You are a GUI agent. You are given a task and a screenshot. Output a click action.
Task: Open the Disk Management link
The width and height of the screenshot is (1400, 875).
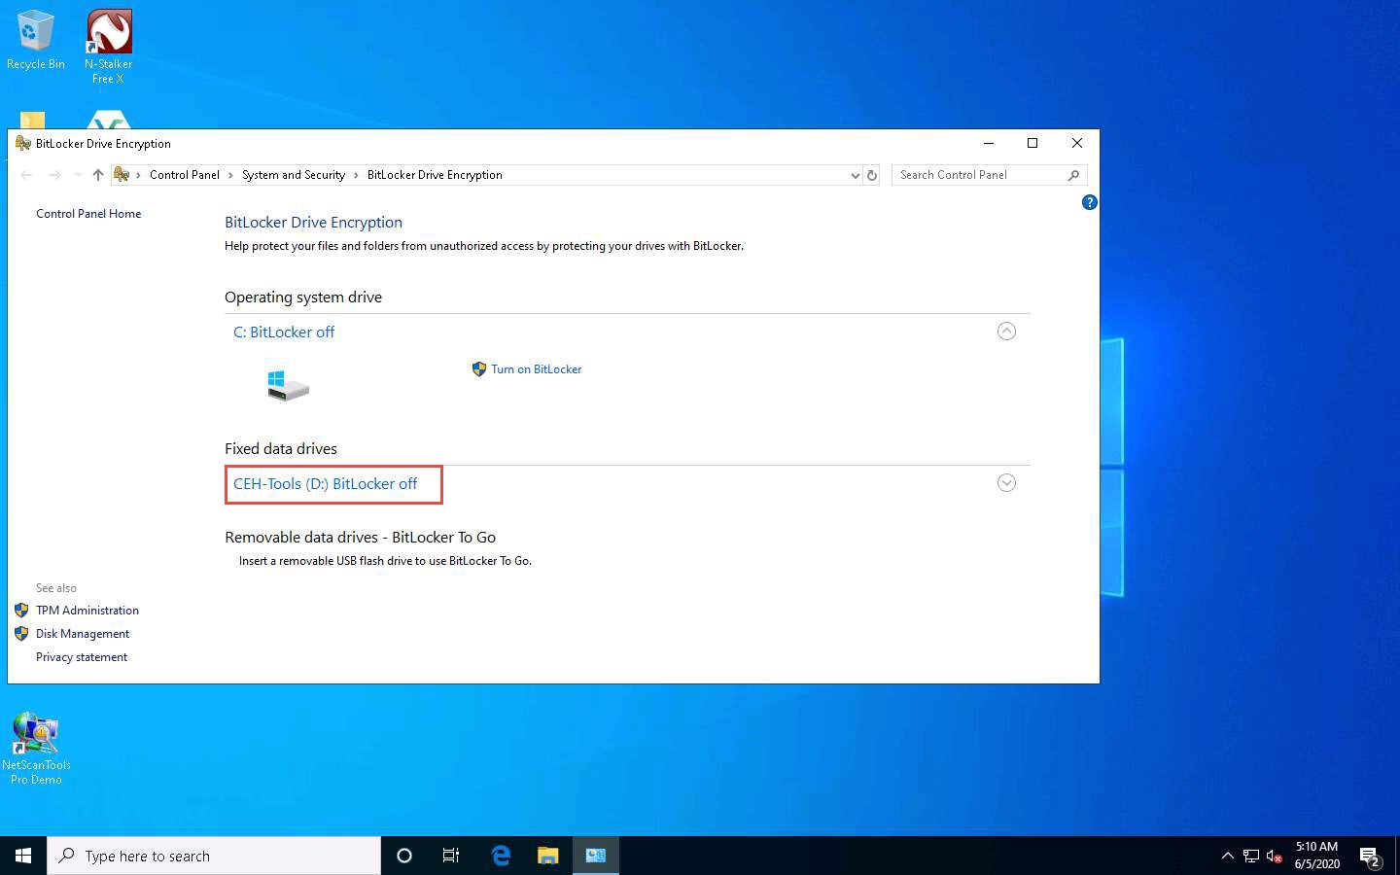(x=83, y=634)
